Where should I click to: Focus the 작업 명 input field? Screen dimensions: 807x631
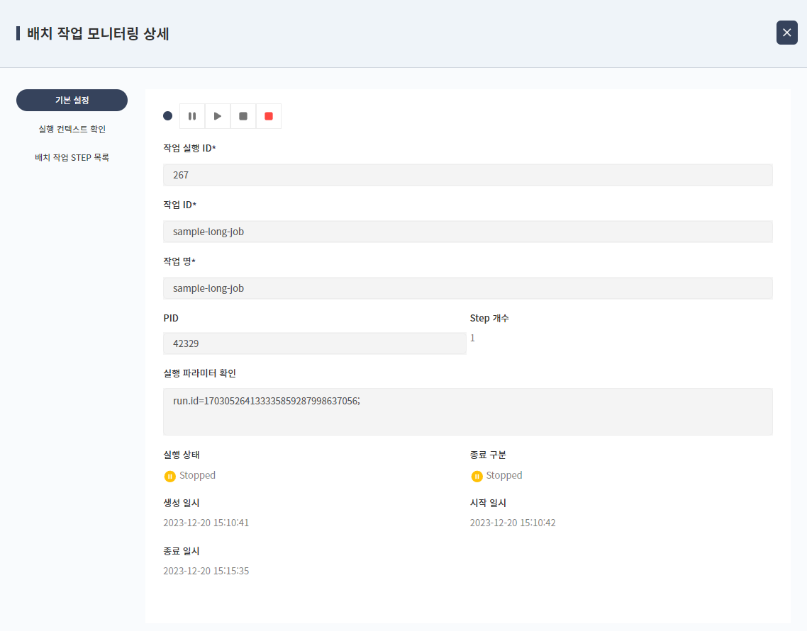pyautogui.click(x=467, y=288)
